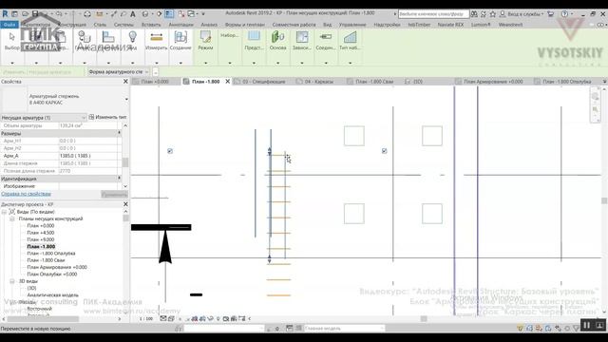
Task: Click the Вид lightbulb icon in ribbon
Action: click(133, 37)
